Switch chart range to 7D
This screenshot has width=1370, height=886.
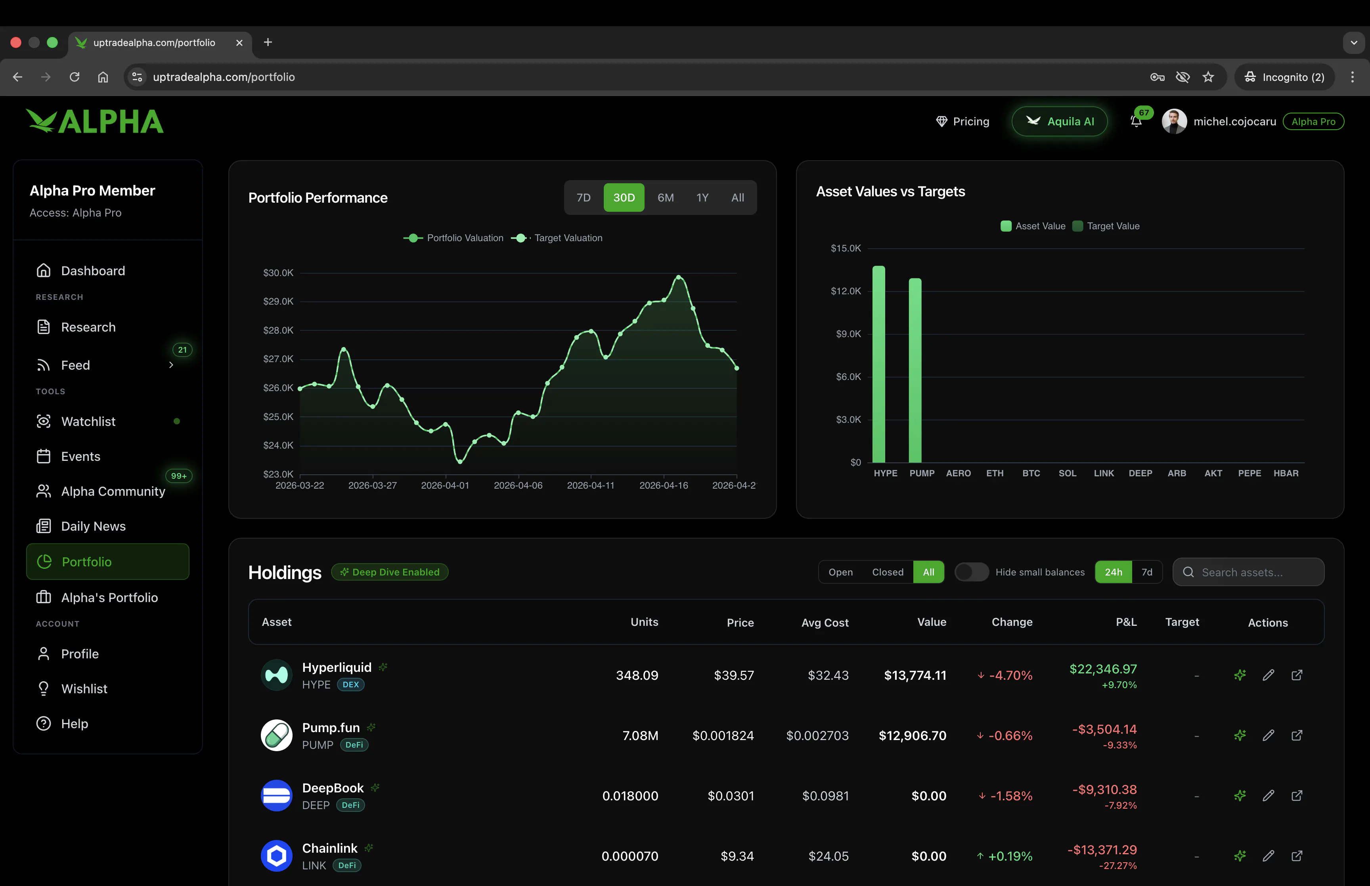click(x=584, y=198)
